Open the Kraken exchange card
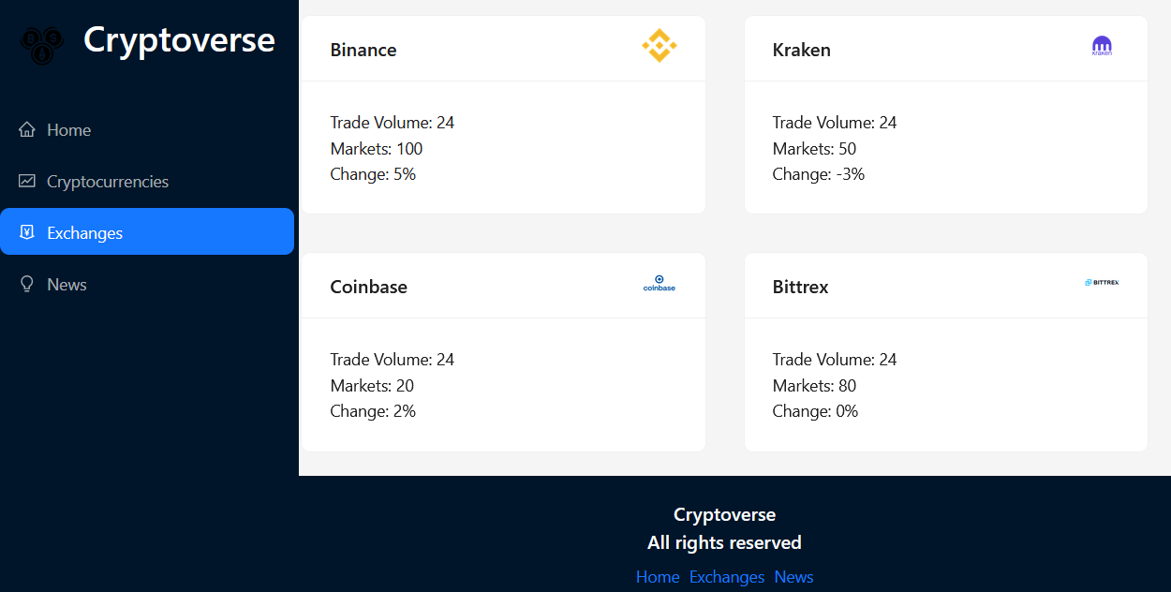 coord(945,112)
